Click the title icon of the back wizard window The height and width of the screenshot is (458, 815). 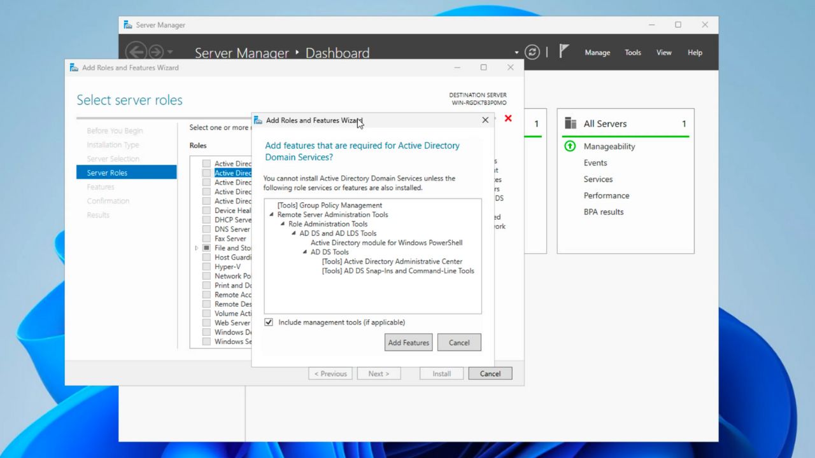click(x=74, y=67)
